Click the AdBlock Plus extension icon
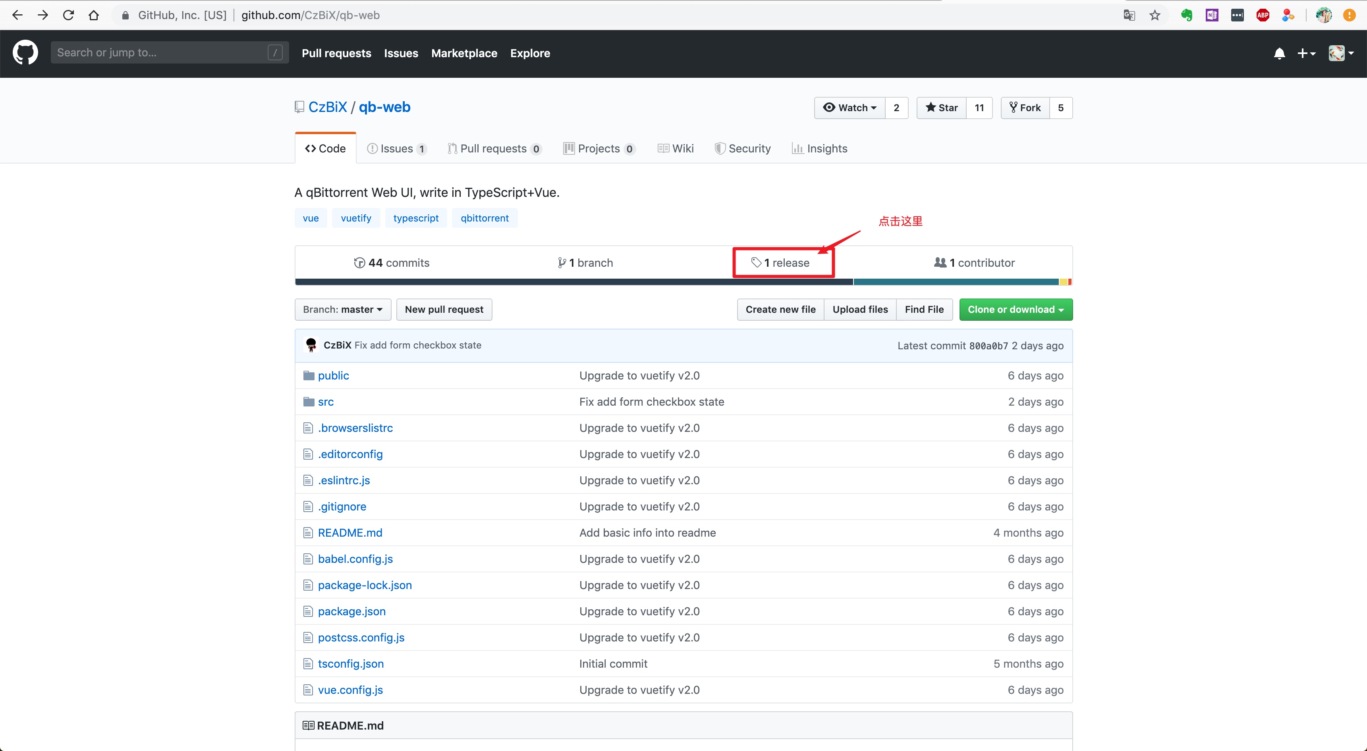Image resolution: width=1367 pixels, height=751 pixels. [x=1263, y=15]
